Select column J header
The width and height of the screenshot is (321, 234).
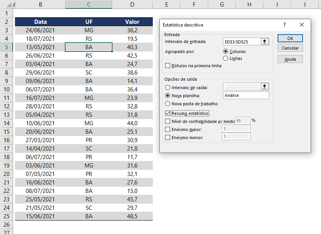[304, 4]
